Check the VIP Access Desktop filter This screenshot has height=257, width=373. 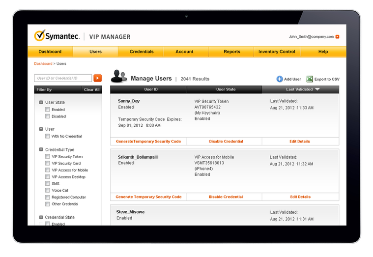[48, 176]
